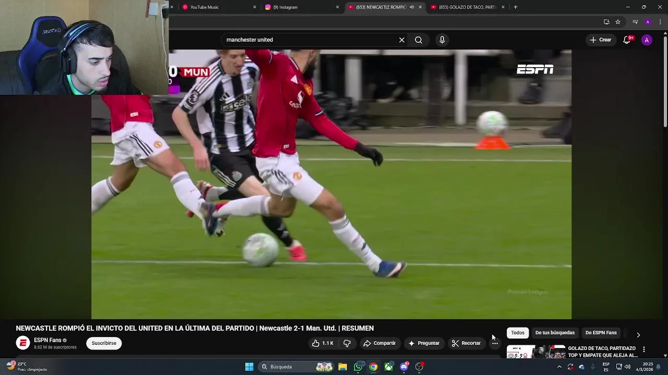Close the Instagram tab
This screenshot has width=668, height=375.
pyautogui.click(x=337, y=7)
